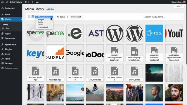Select the Google logo thumbnail
Viewport: 187px width, 105px height.
[75, 53]
